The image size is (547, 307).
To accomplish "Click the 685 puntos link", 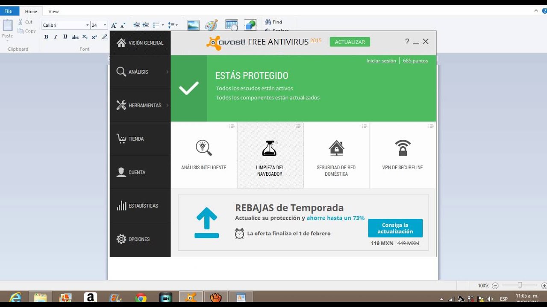I will point(415,61).
